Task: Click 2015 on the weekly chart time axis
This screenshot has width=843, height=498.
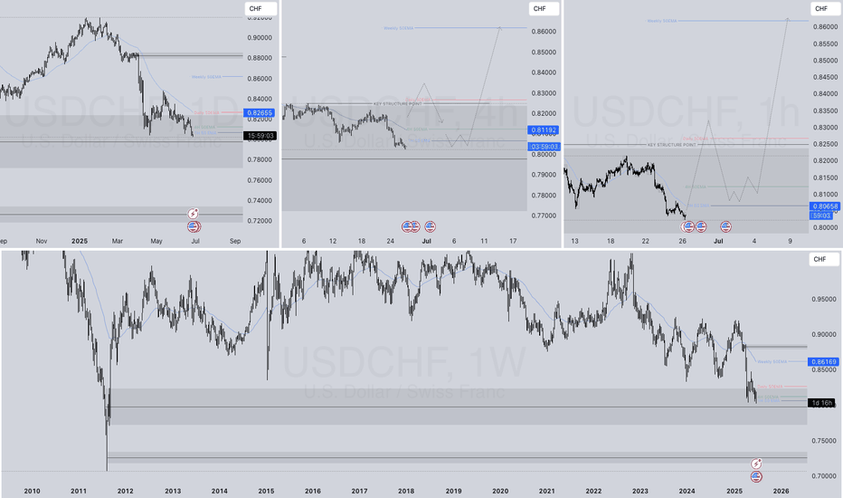Action: point(266,491)
